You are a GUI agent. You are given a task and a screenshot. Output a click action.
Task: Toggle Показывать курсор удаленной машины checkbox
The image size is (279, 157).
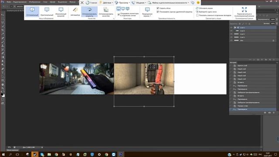point(158,12)
